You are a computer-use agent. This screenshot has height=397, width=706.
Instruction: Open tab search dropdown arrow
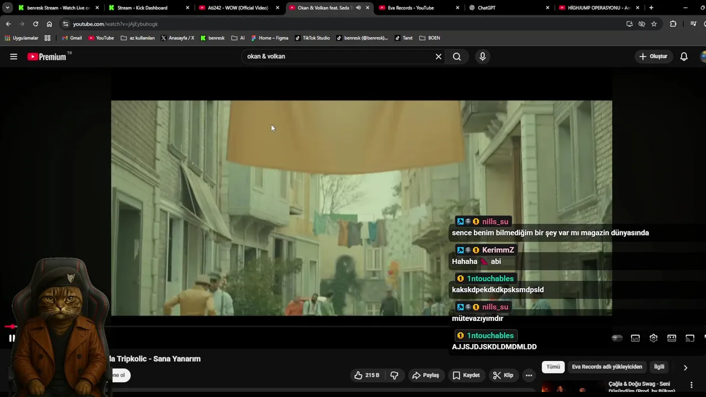pos(7,8)
